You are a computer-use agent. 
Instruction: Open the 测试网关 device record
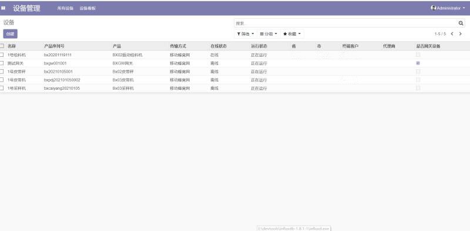tap(16, 63)
